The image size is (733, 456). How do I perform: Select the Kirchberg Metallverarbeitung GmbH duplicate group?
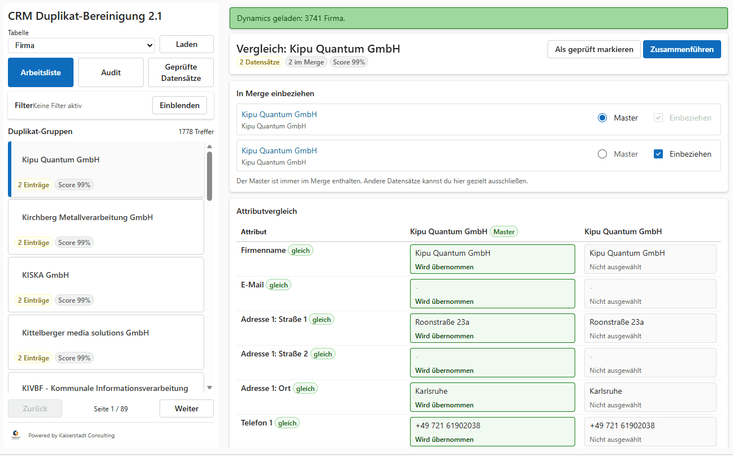tap(106, 227)
